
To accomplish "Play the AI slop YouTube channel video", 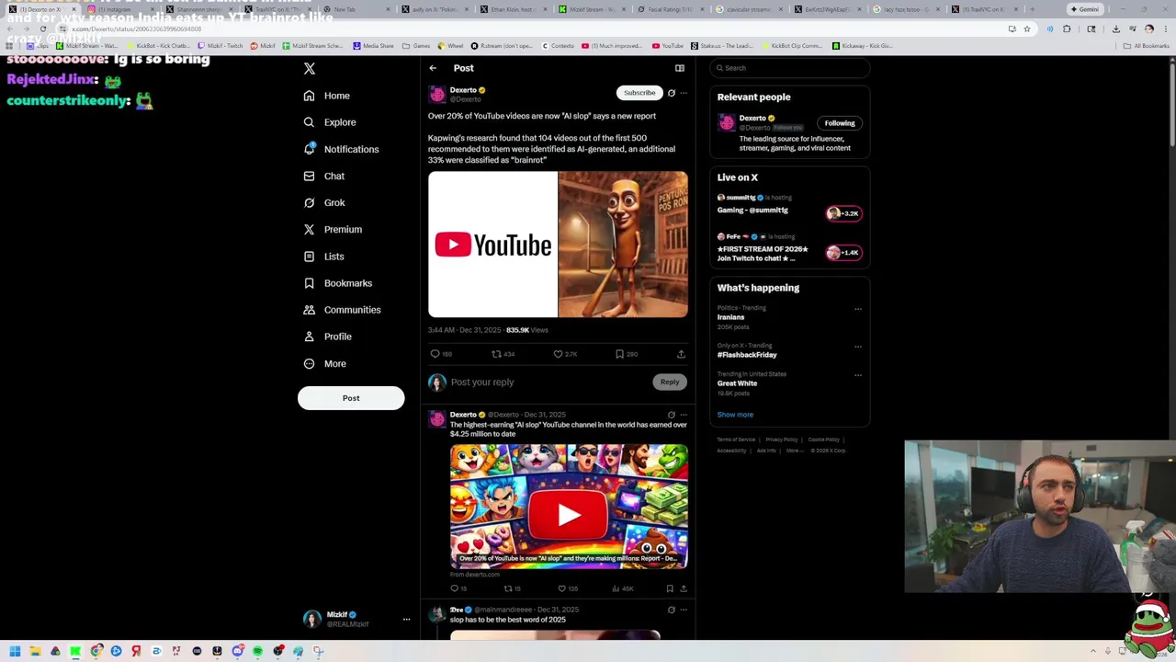I will [569, 514].
